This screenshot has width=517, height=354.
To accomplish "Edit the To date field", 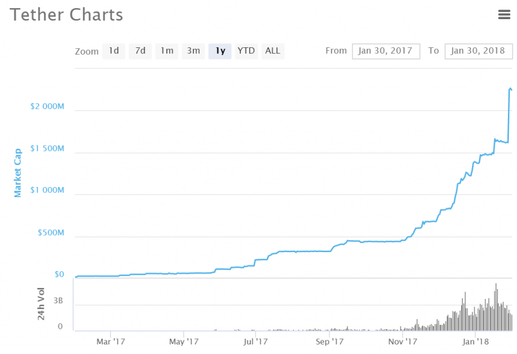I will (x=479, y=51).
